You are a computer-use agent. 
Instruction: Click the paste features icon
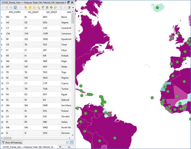point(65,8)
